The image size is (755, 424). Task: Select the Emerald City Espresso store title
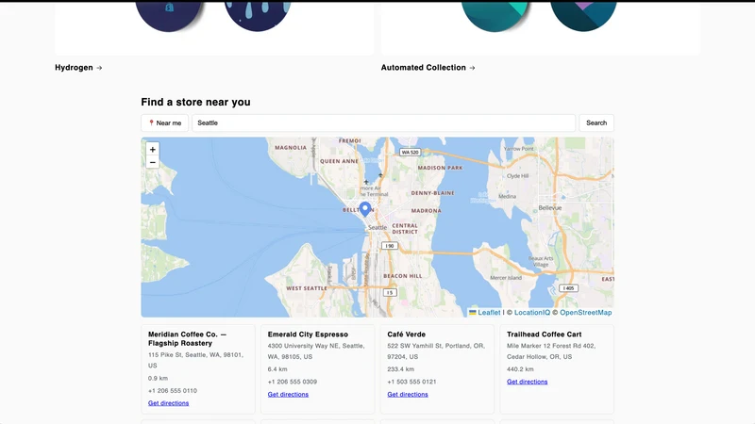click(308, 334)
